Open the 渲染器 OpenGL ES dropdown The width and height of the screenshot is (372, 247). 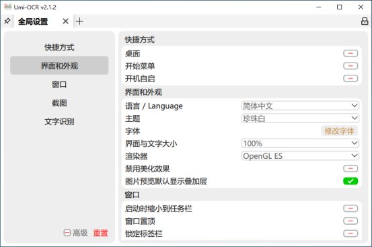coord(300,156)
